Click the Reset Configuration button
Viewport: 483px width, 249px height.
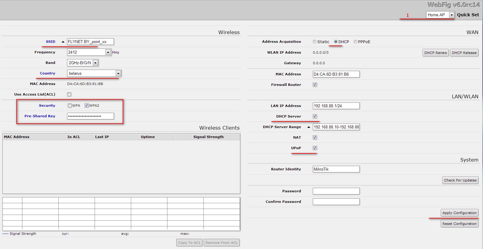point(459,224)
